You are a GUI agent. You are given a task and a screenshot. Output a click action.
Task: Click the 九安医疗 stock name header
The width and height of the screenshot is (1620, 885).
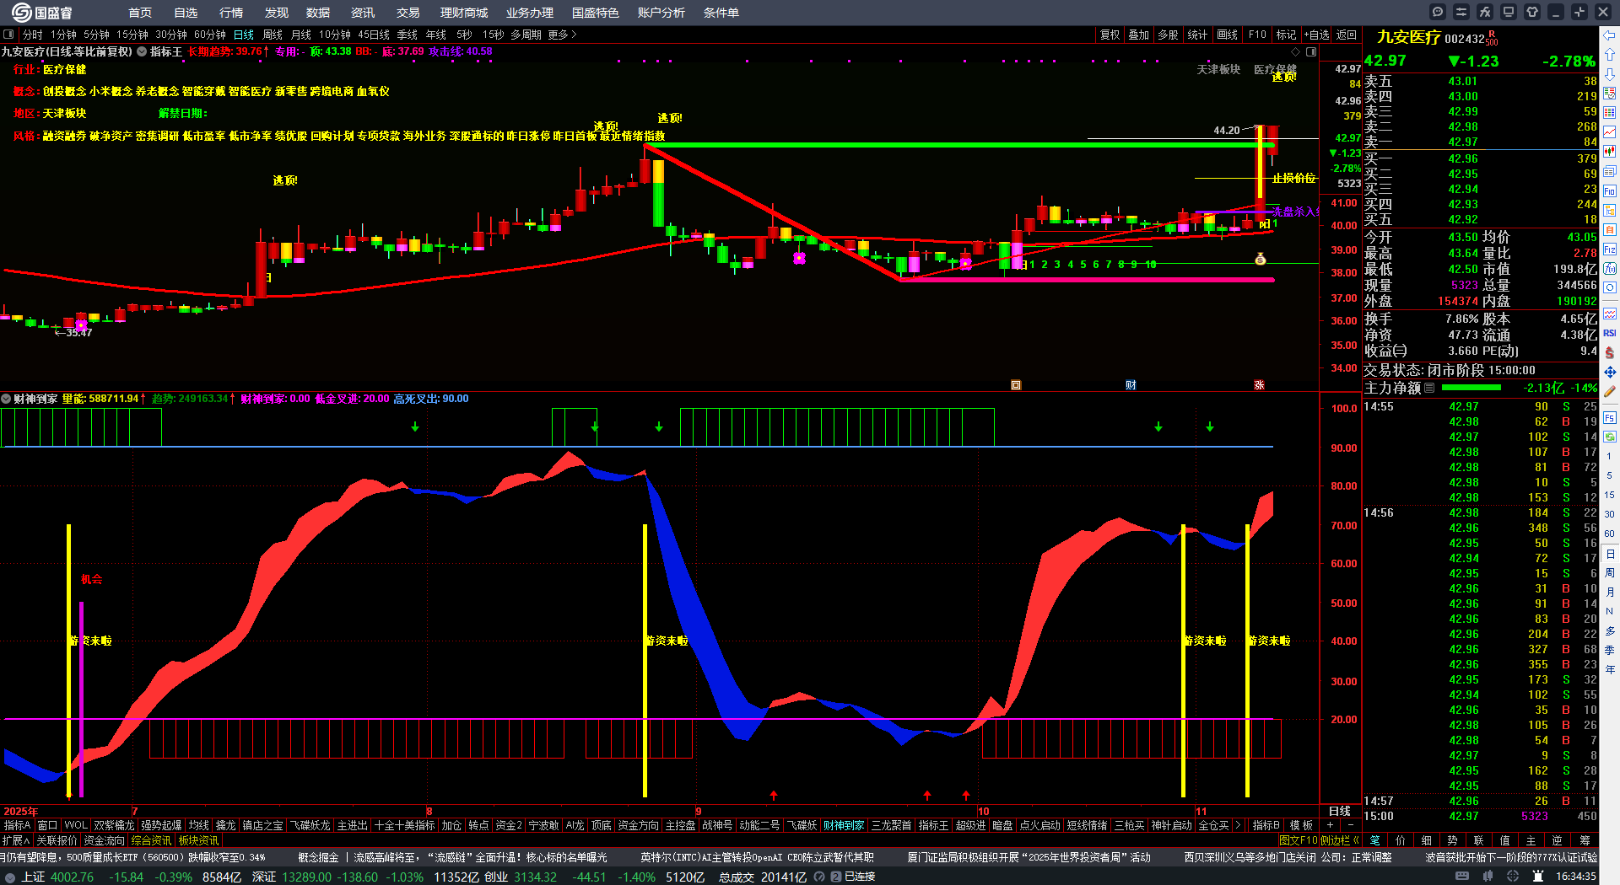[x=1408, y=37]
